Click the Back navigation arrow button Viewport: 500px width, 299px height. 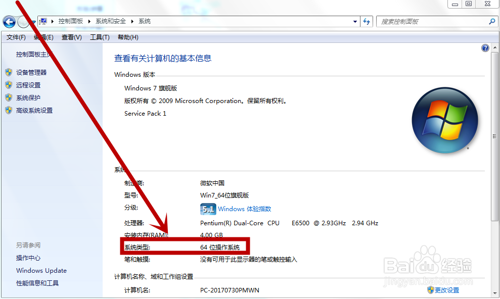click(9, 22)
